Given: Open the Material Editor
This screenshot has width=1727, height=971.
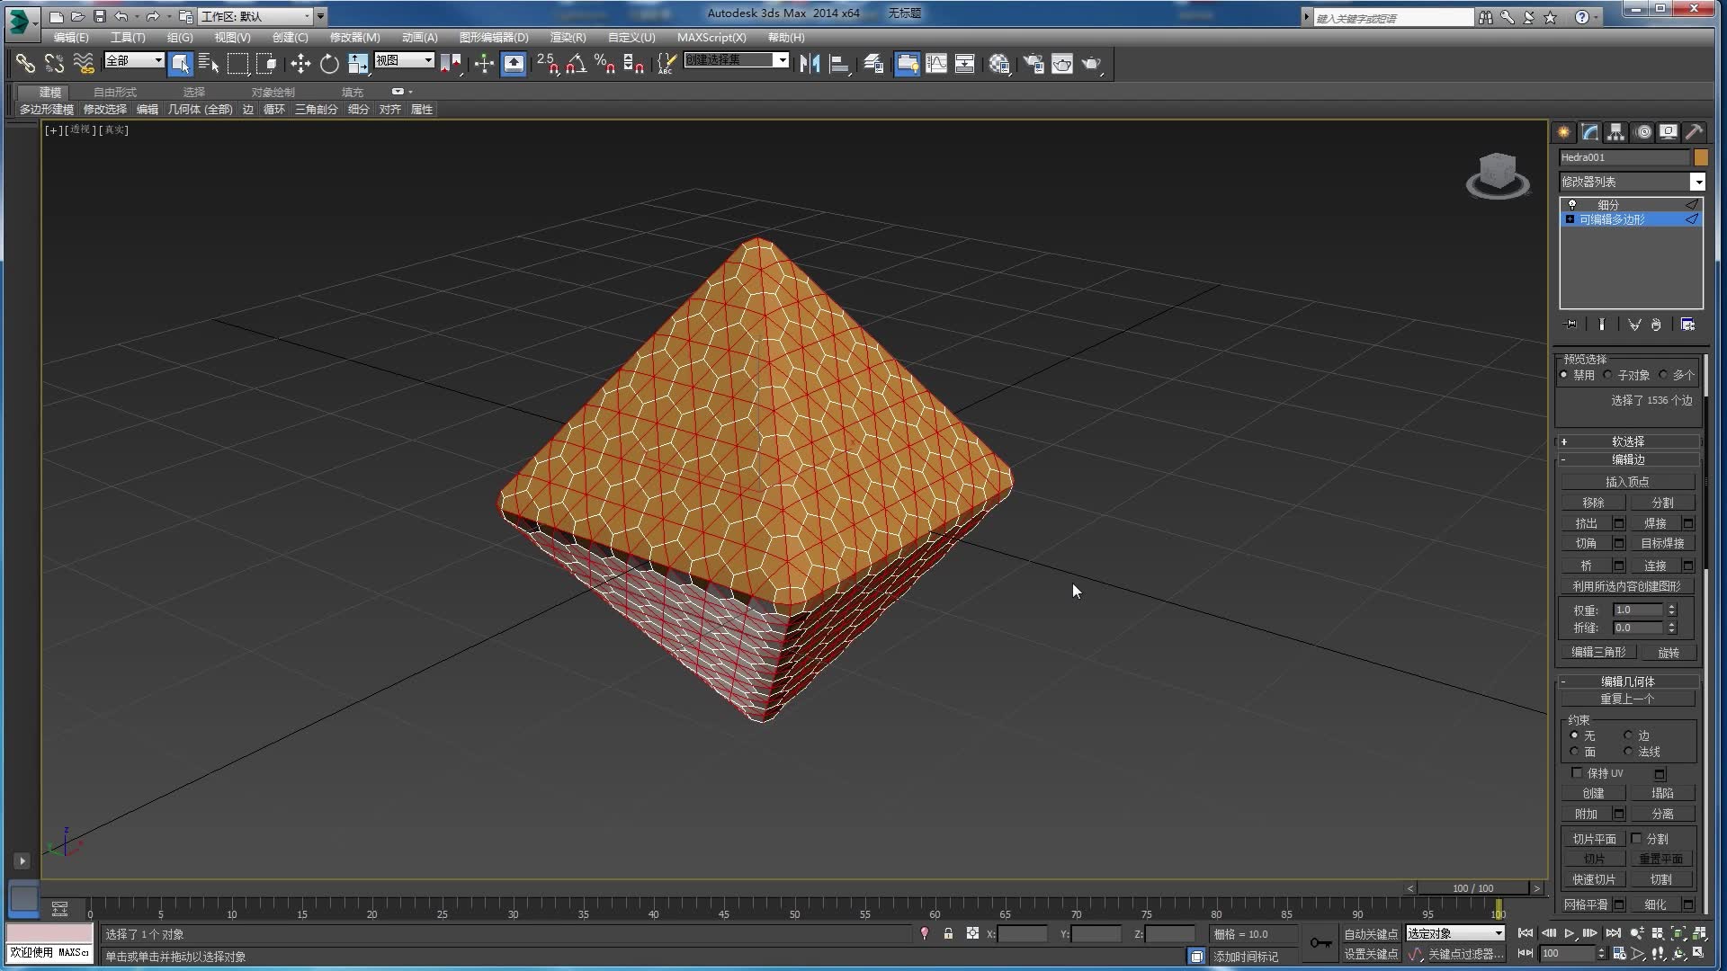Looking at the screenshot, I should (998, 64).
